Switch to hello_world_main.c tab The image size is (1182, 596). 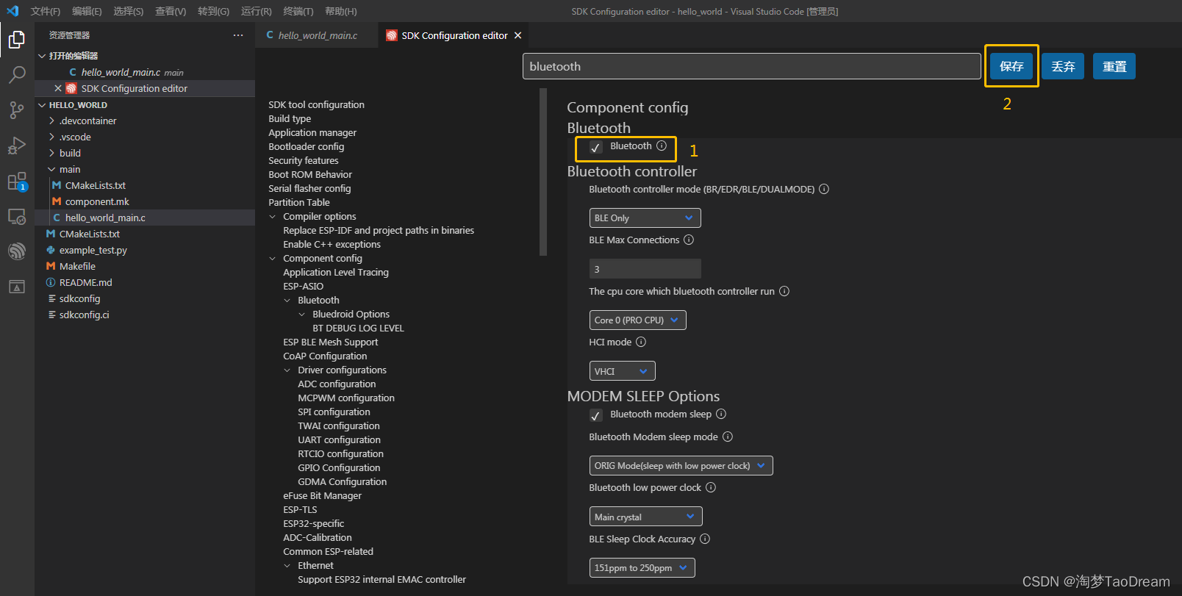(317, 35)
